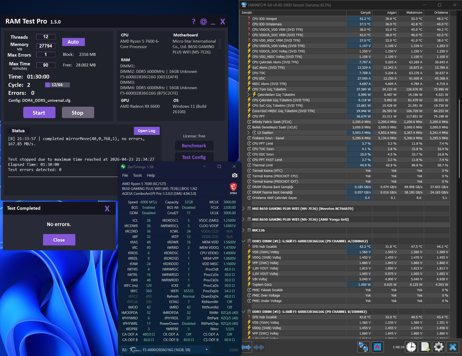Start logging with HWiNFO sheet-plus icon
Screen dimensions: 462x356
click(425, 347)
